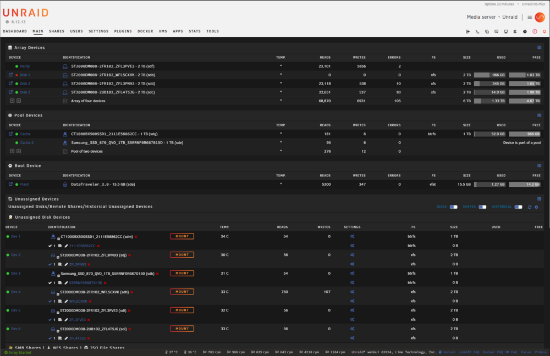This screenshot has height=356, width=550.
Task: Open the Unassigned Devices settings gear icon
Action: [536, 207]
